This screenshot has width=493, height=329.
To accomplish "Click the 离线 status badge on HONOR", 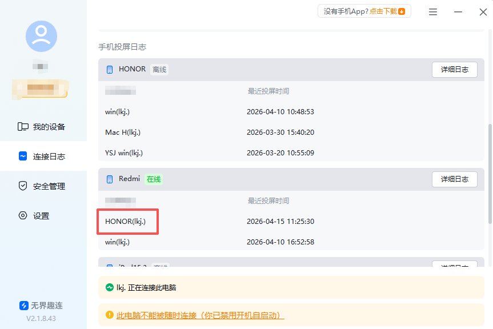I will tap(159, 70).
